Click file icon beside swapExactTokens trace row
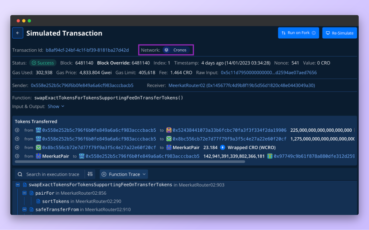The image size is (369, 230). [x=25, y=185]
